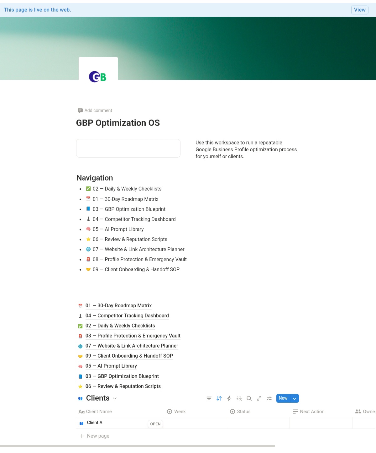Click the Client A row icon
This screenshot has width=376, height=453.
(81, 423)
